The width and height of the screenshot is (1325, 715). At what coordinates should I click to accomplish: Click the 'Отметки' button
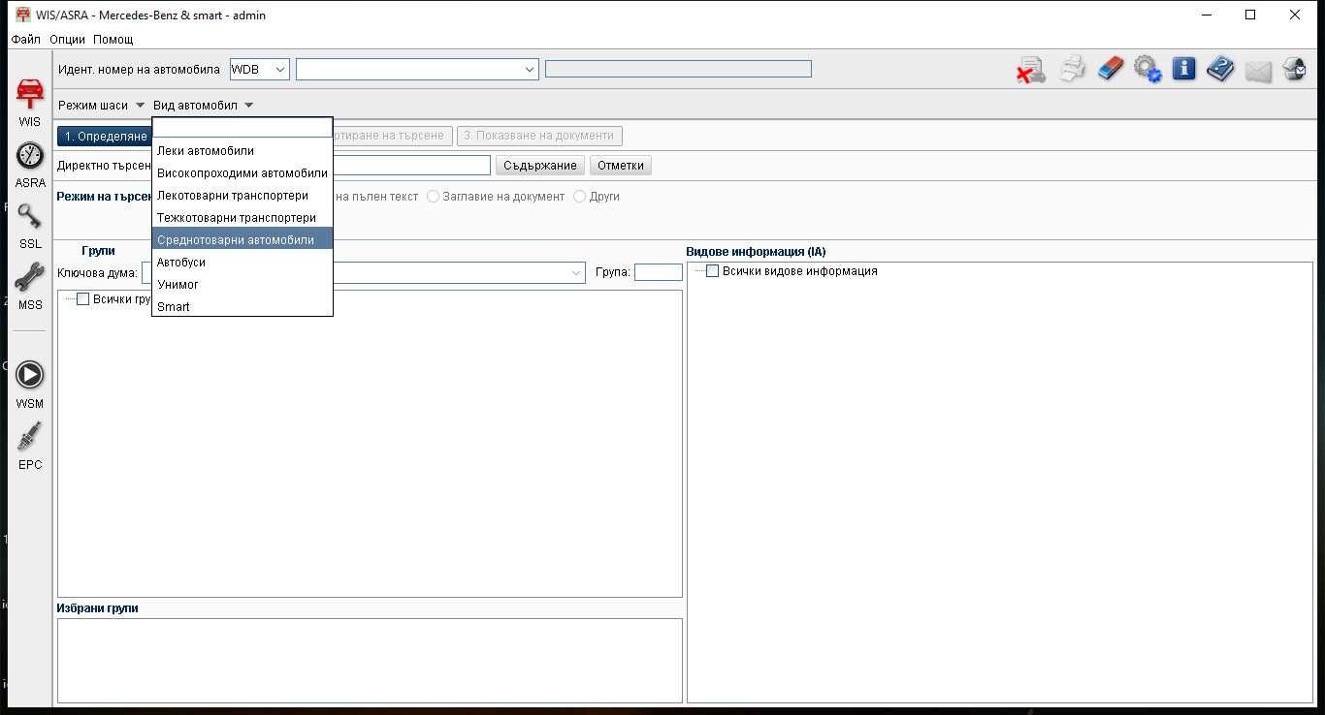[621, 166]
